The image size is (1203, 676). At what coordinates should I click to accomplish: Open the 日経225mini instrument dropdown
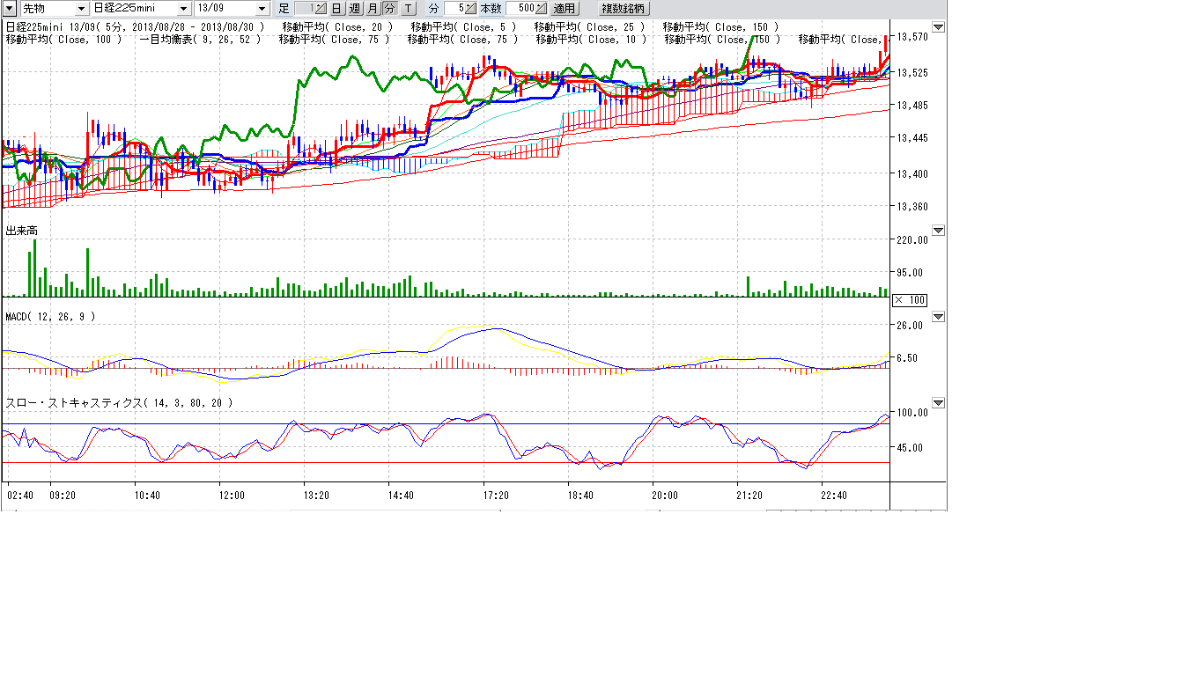[x=183, y=8]
